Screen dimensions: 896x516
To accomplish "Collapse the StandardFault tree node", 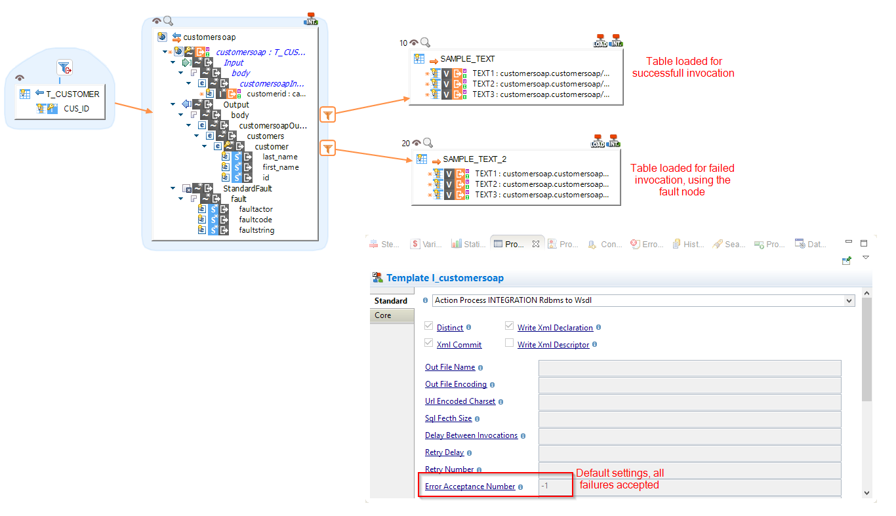I will [x=172, y=188].
